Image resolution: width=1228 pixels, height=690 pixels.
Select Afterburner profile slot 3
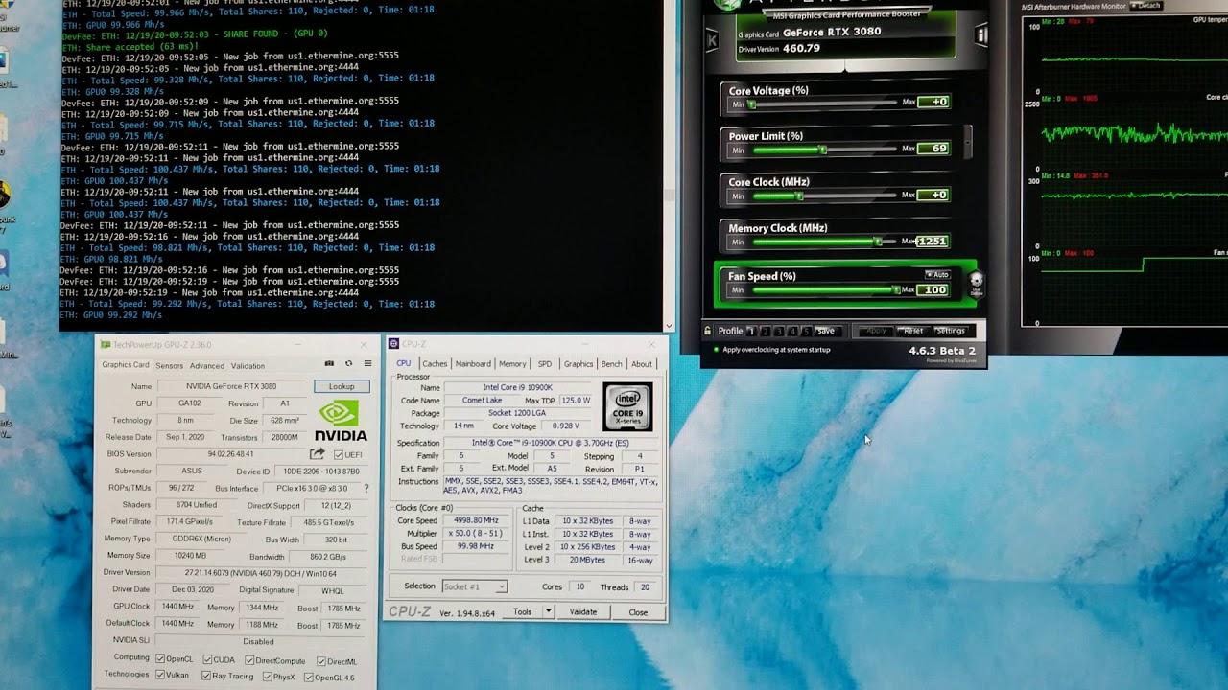tap(779, 331)
